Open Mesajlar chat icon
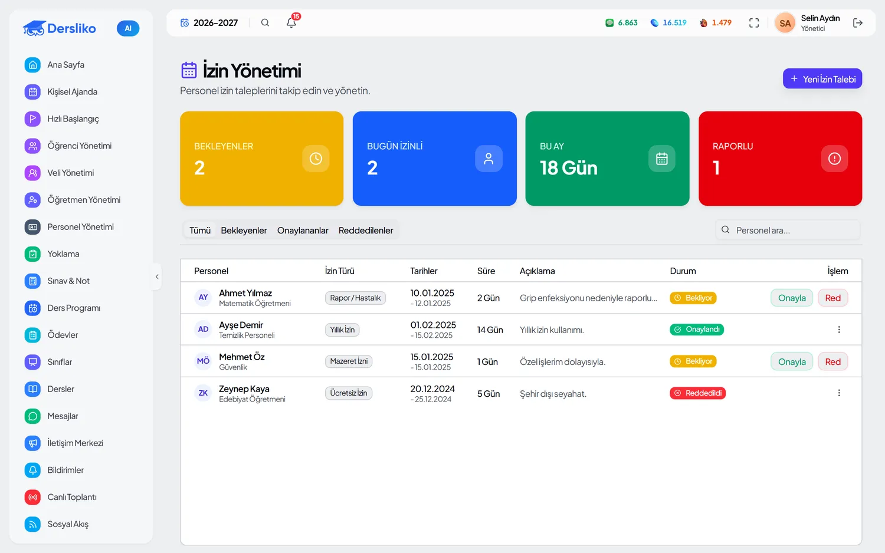This screenshot has height=553, width=885. (x=33, y=416)
